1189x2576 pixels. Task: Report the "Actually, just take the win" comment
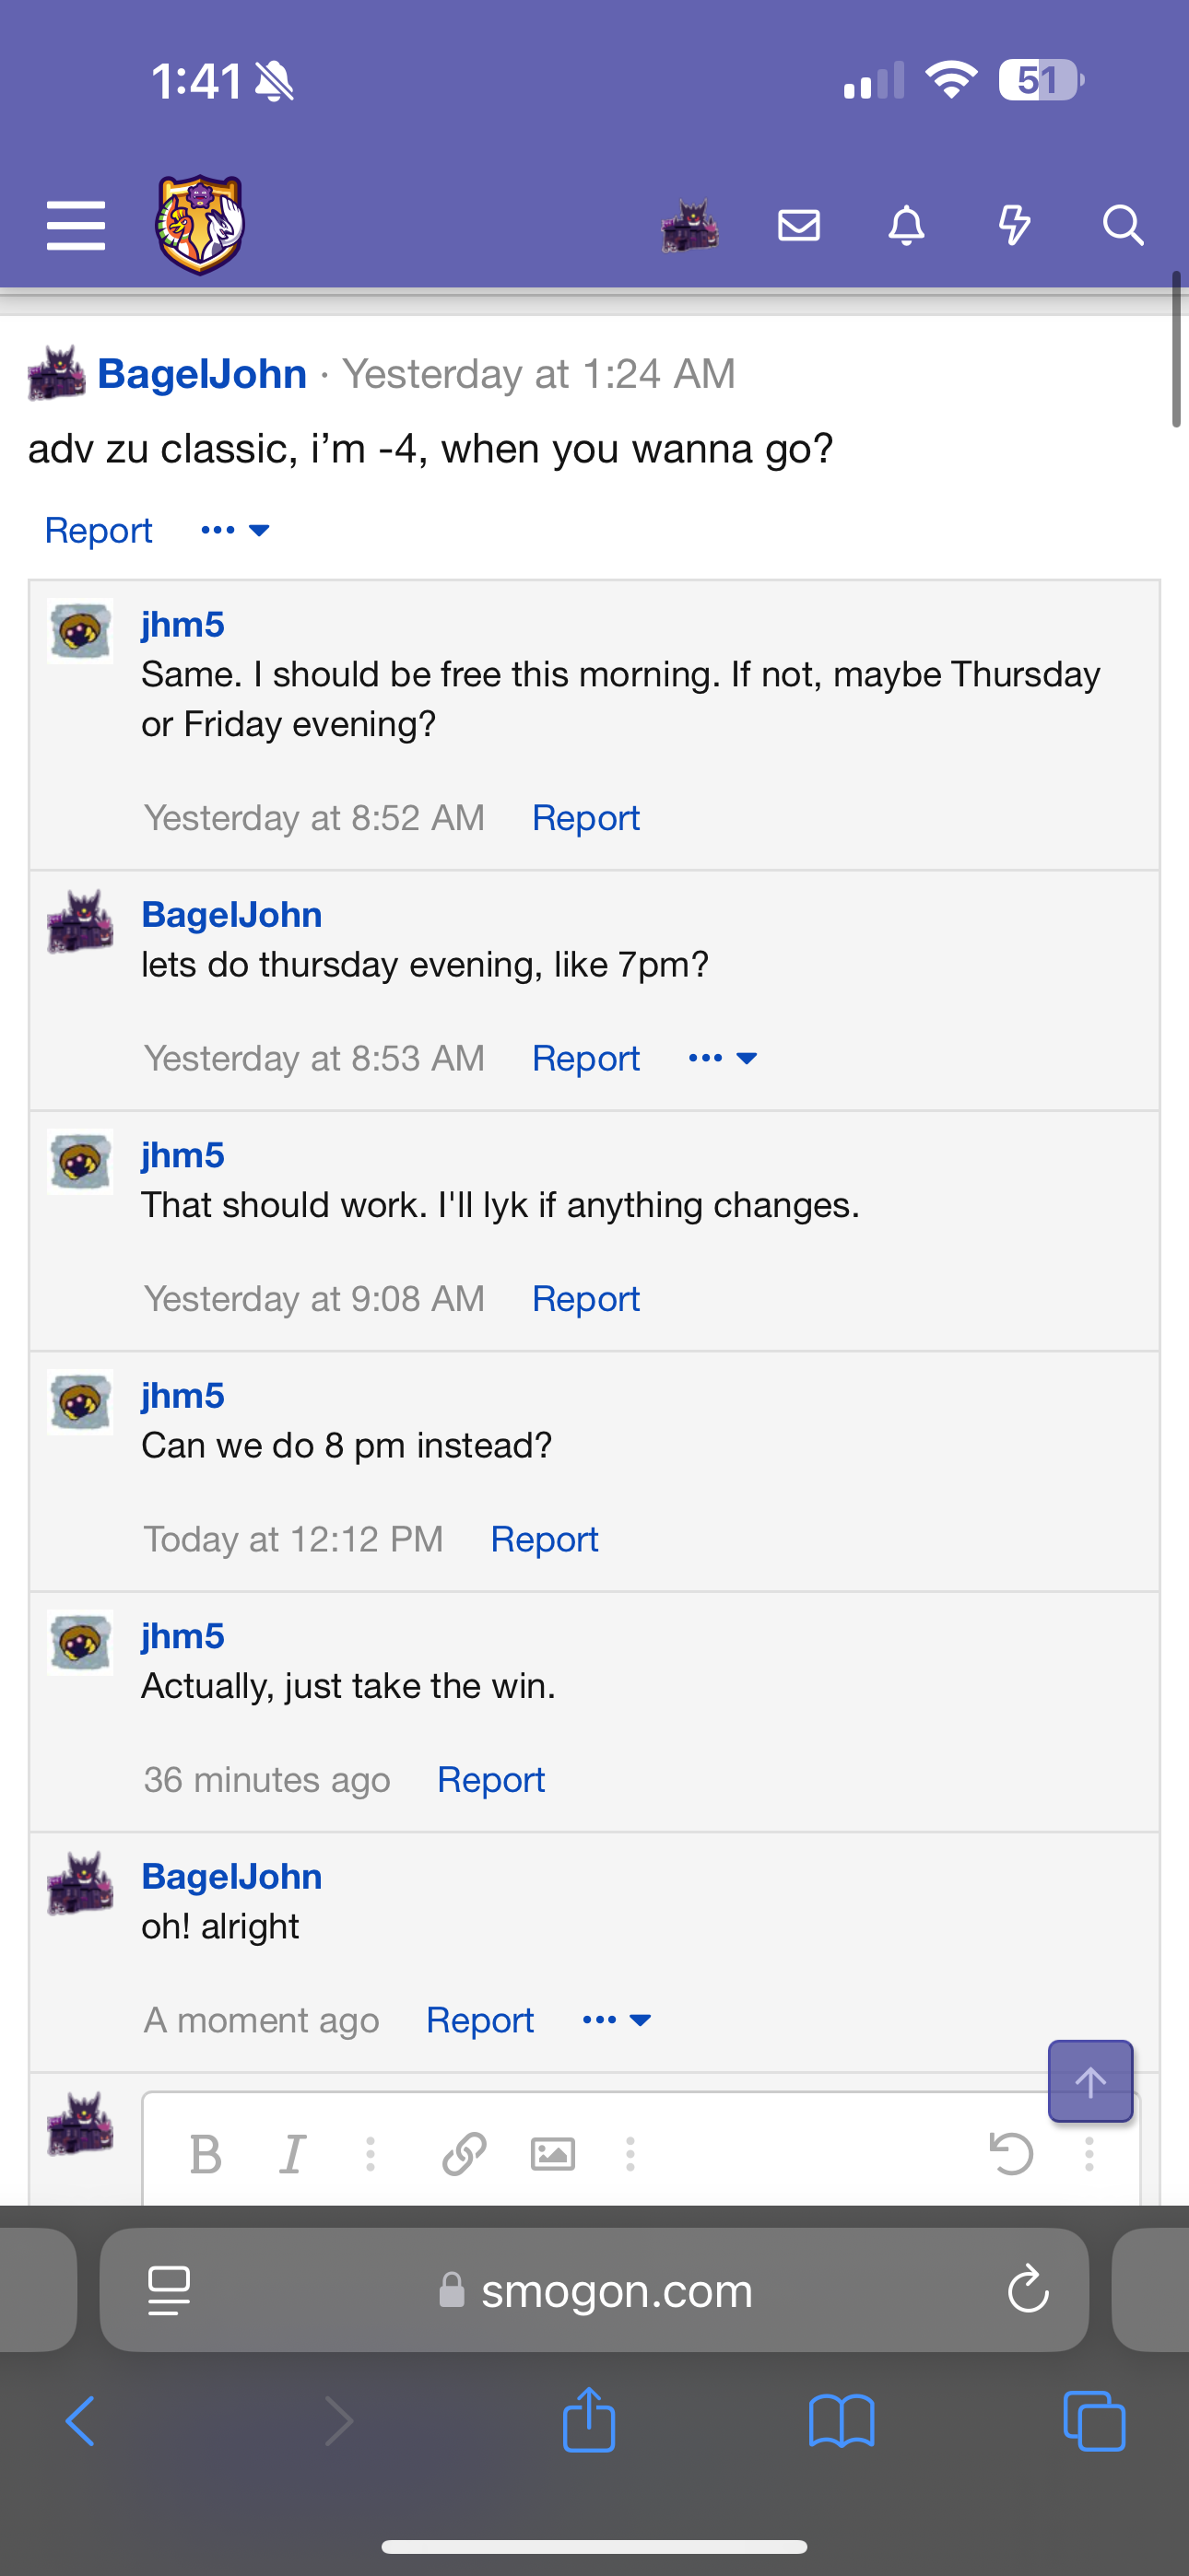[490, 1780]
